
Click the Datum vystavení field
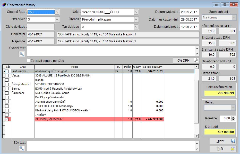[x=190, y=12]
